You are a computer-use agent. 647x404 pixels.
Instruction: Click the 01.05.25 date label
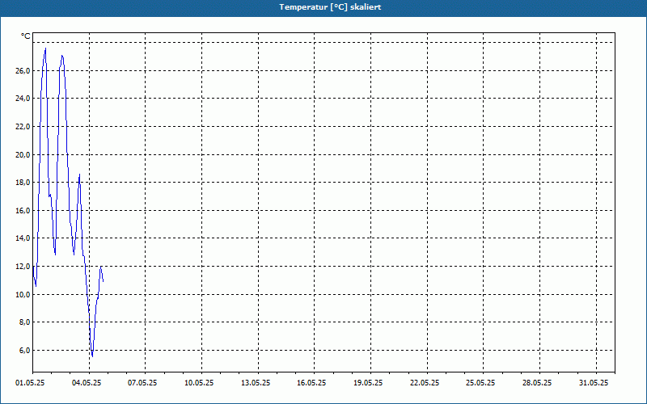point(30,383)
